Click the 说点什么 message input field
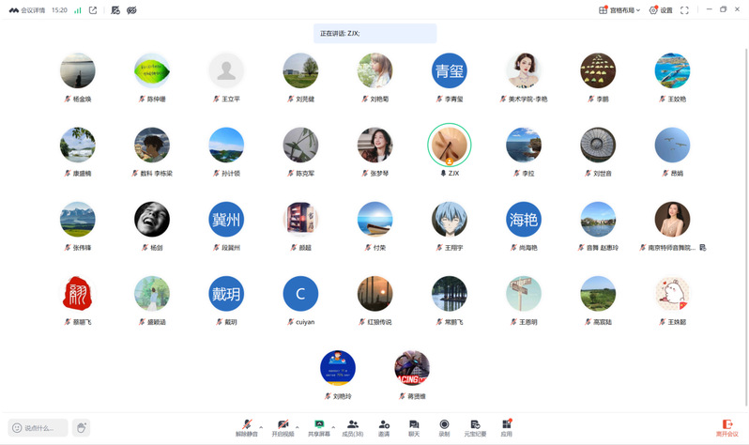This screenshot has width=749, height=445. 39,428
